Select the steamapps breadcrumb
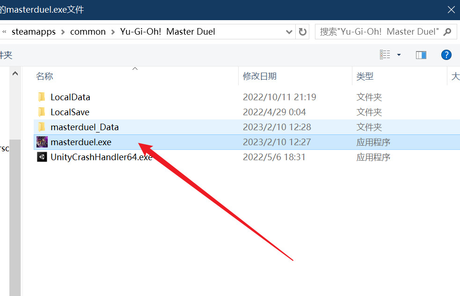Image resolution: width=460 pixels, height=296 pixels. 33,31
